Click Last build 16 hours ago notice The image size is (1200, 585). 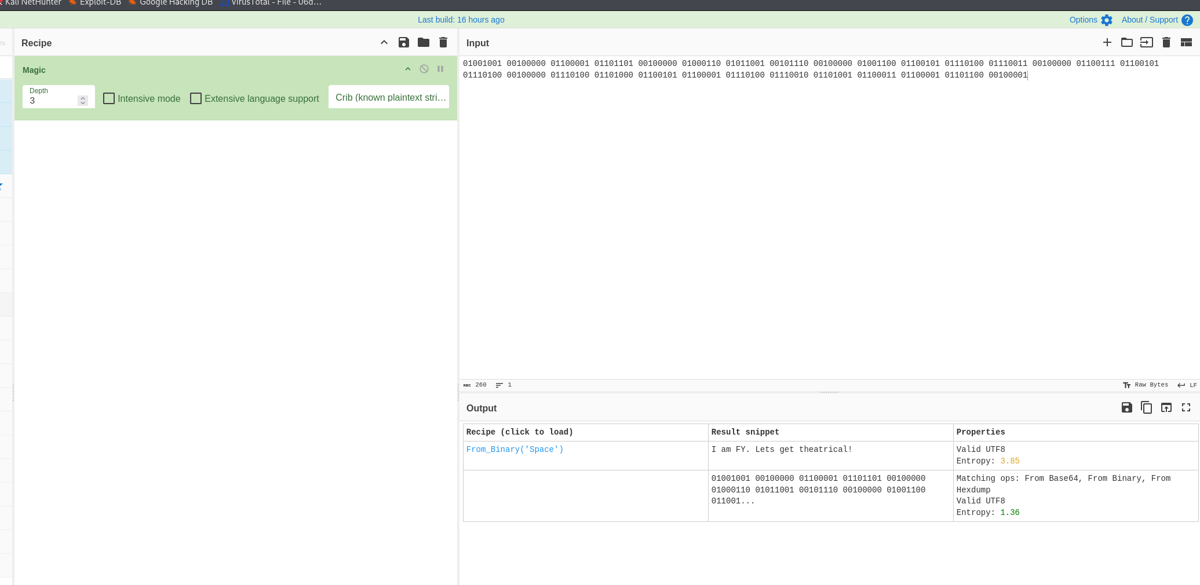[x=461, y=20]
